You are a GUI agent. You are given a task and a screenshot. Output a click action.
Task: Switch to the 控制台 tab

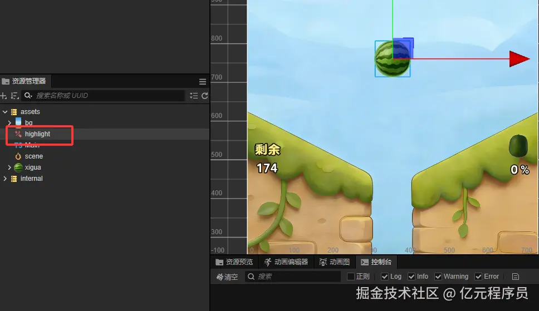[376, 262]
